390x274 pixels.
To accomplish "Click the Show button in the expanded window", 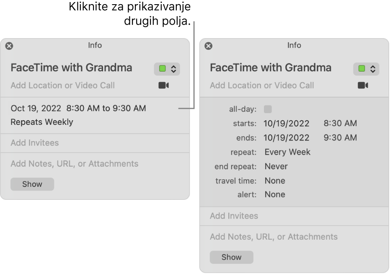I will tap(231, 257).
